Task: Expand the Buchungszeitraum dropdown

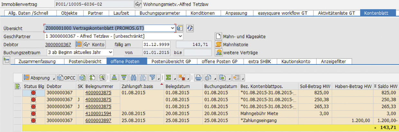Action: pos(110,52)
